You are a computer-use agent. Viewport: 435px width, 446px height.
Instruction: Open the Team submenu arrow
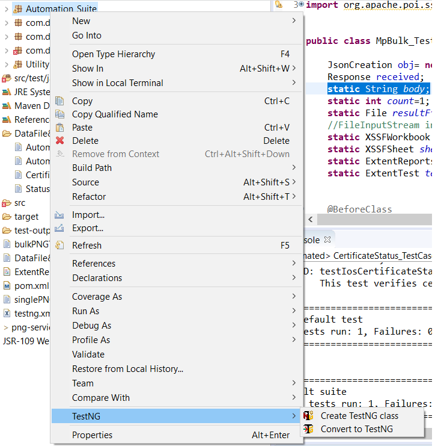(x=294, y=383)
